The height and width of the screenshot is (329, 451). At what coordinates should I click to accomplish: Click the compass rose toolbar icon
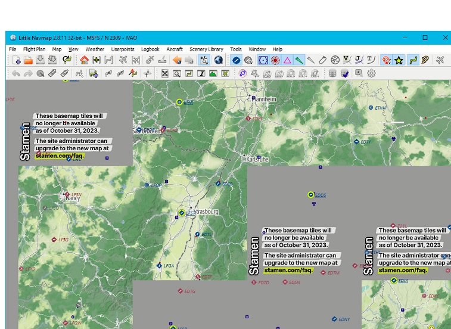pyautogui.click(x=335, y=60)
